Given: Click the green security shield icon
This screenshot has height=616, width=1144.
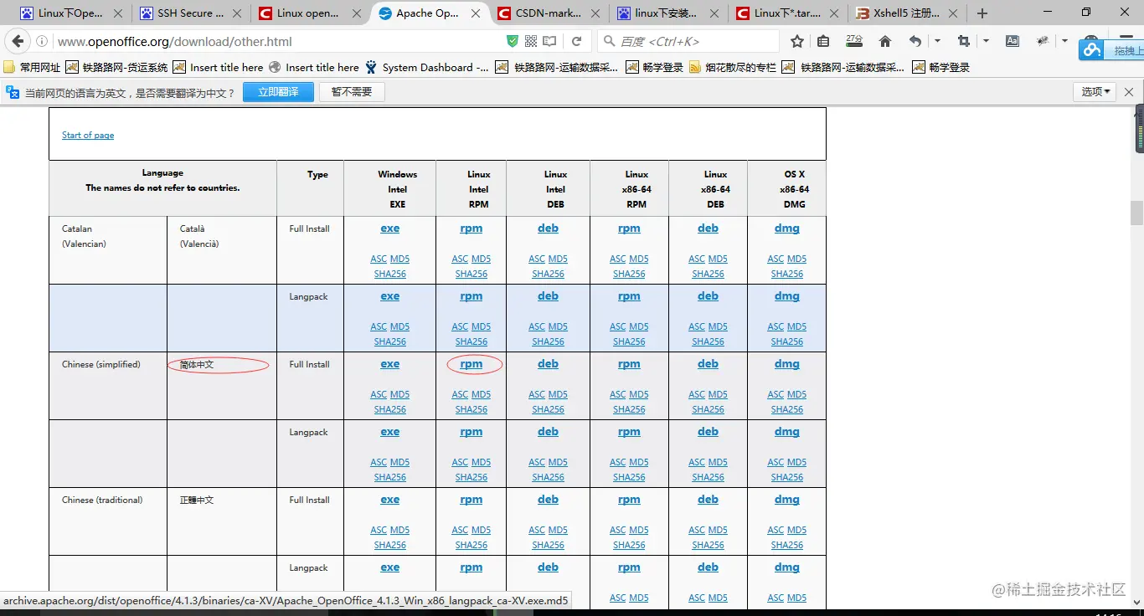Looking at the screenshot, I should [x=513, y=41].
